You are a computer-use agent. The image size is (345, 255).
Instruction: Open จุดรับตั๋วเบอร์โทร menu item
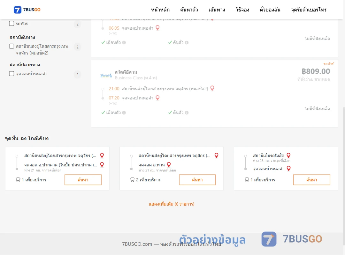point(309,10)
